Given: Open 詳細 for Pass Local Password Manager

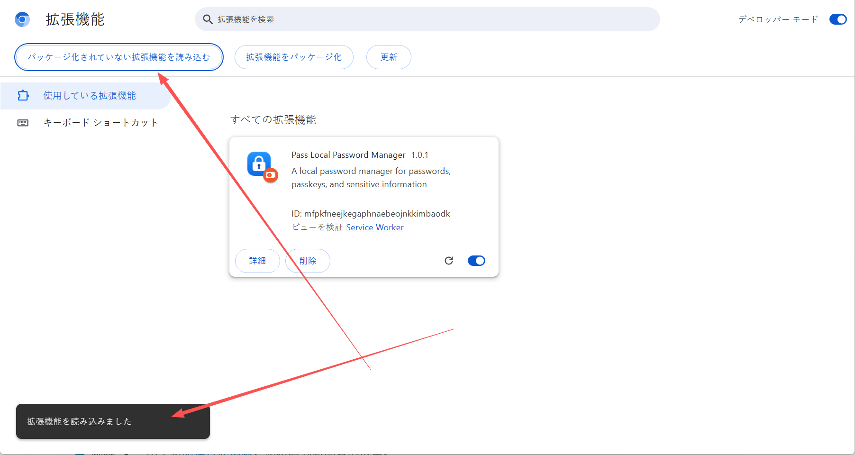Looking at the screenshot, I should click(x=257, y=261).
